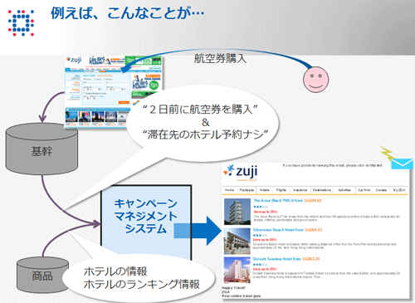This screenshot has width=415, height=303.
Task: Click the big blue right-pointing arrow
Action: click(198, 231)
